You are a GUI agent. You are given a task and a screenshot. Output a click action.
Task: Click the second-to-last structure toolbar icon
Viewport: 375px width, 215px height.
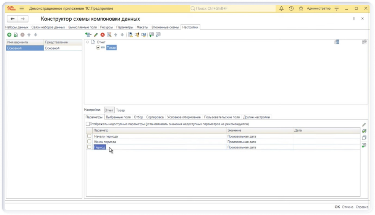click(x=152, y=35)
